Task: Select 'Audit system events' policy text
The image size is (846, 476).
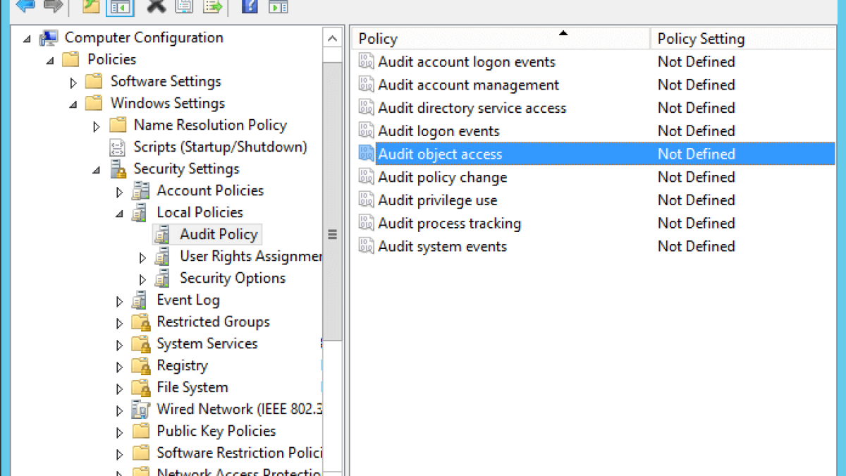Action: point(442,247)
